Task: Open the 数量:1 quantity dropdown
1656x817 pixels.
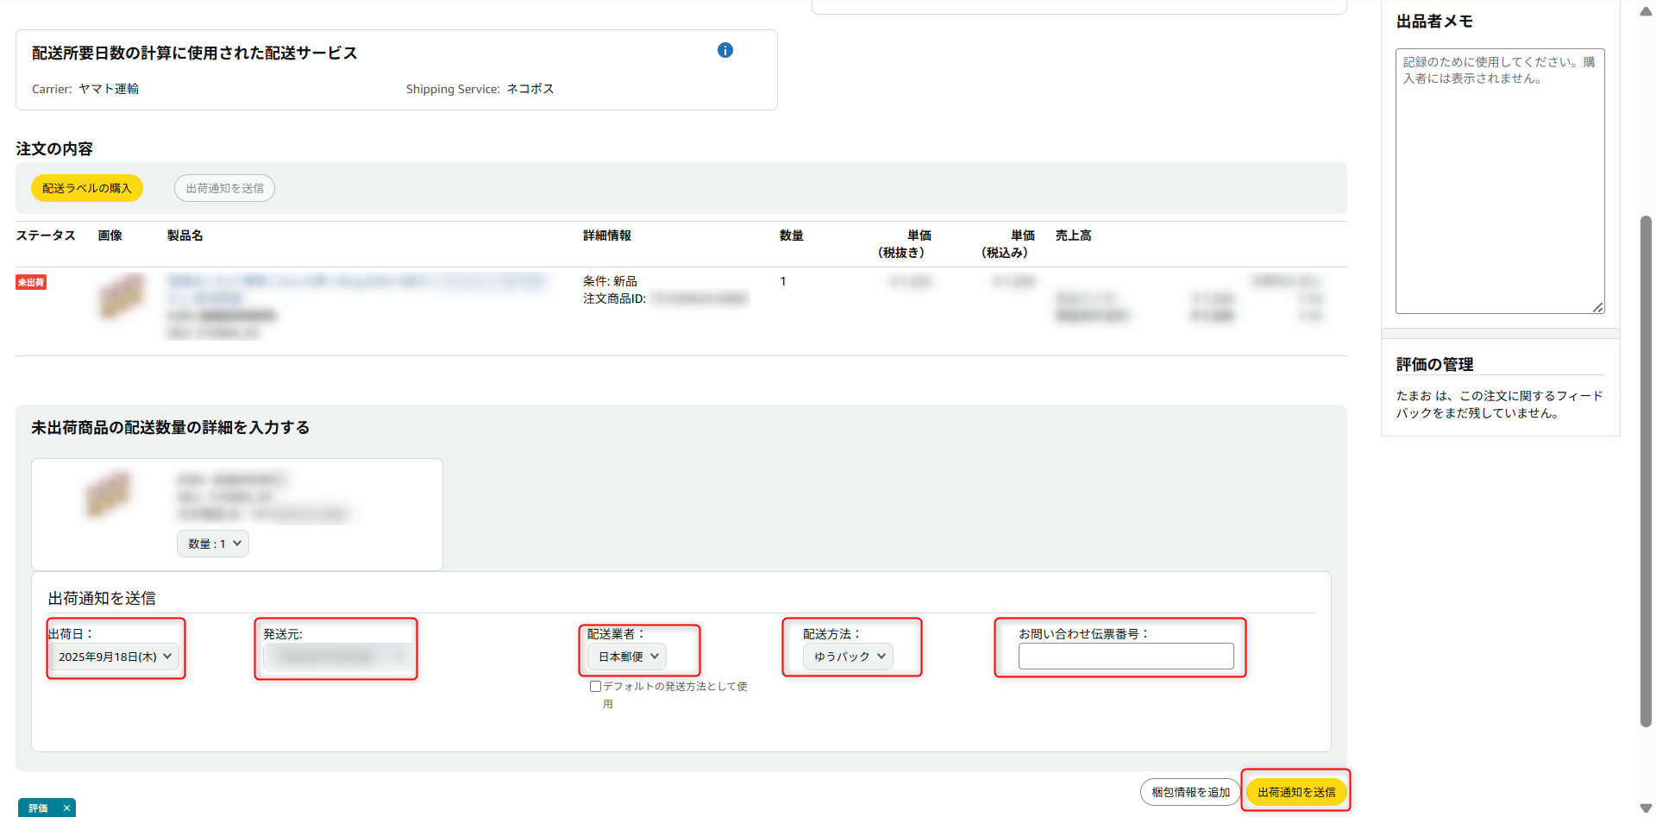Action: click(212, 544)
